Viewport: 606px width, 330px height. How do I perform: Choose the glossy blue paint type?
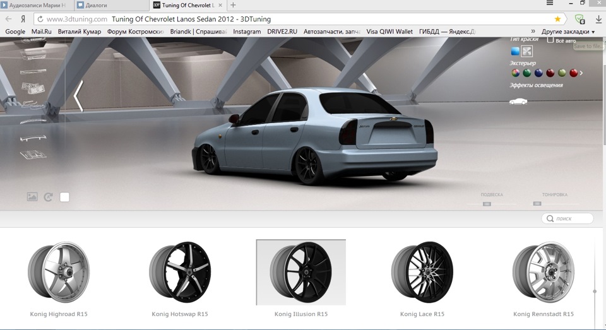click(515, 51)
